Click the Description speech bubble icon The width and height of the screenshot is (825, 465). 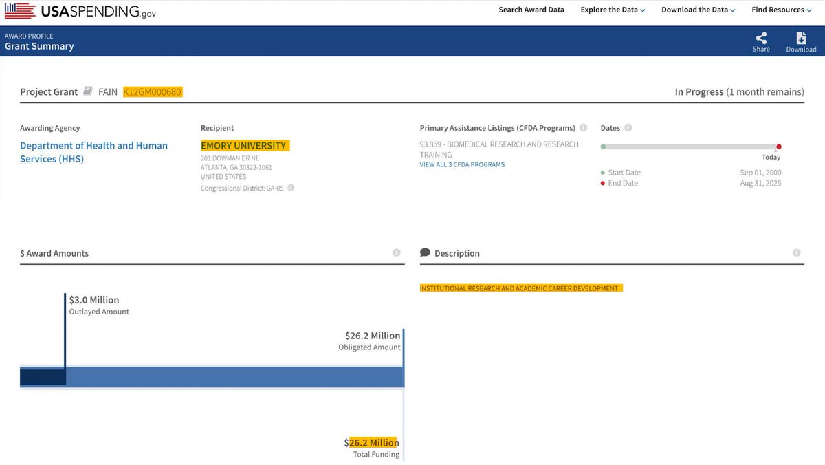tap(425, 253)
